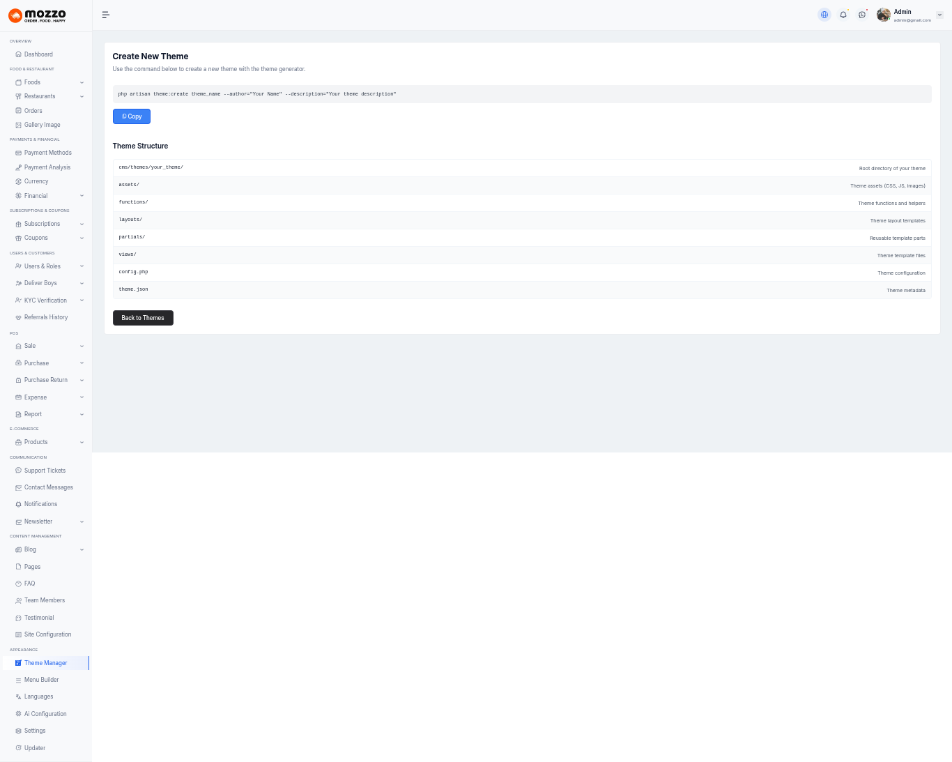
Task: Go to Payment Methods page
Action: pos(47,153)
